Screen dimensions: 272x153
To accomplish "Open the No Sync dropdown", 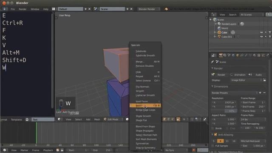I will pyautogui.click(x=176, y=150).
